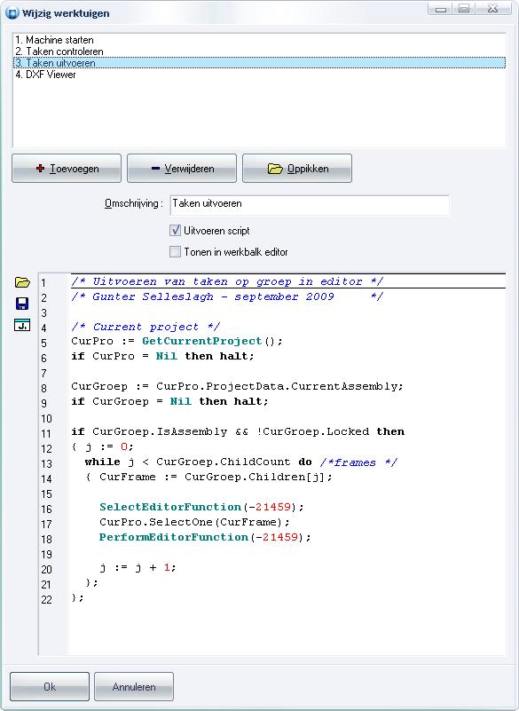Click in the Omschrijving text field
Viewport: 519px width, 711px height.
310,204
